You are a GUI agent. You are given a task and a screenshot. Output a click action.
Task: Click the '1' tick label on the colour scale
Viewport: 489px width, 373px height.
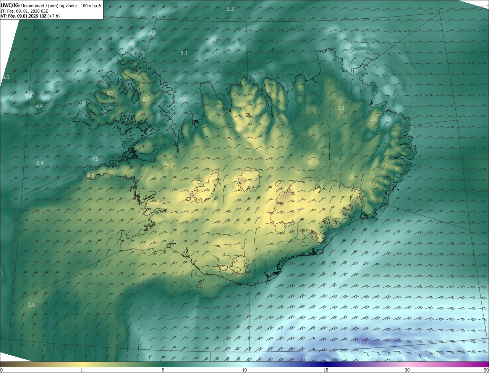click(x=82, y=370)
